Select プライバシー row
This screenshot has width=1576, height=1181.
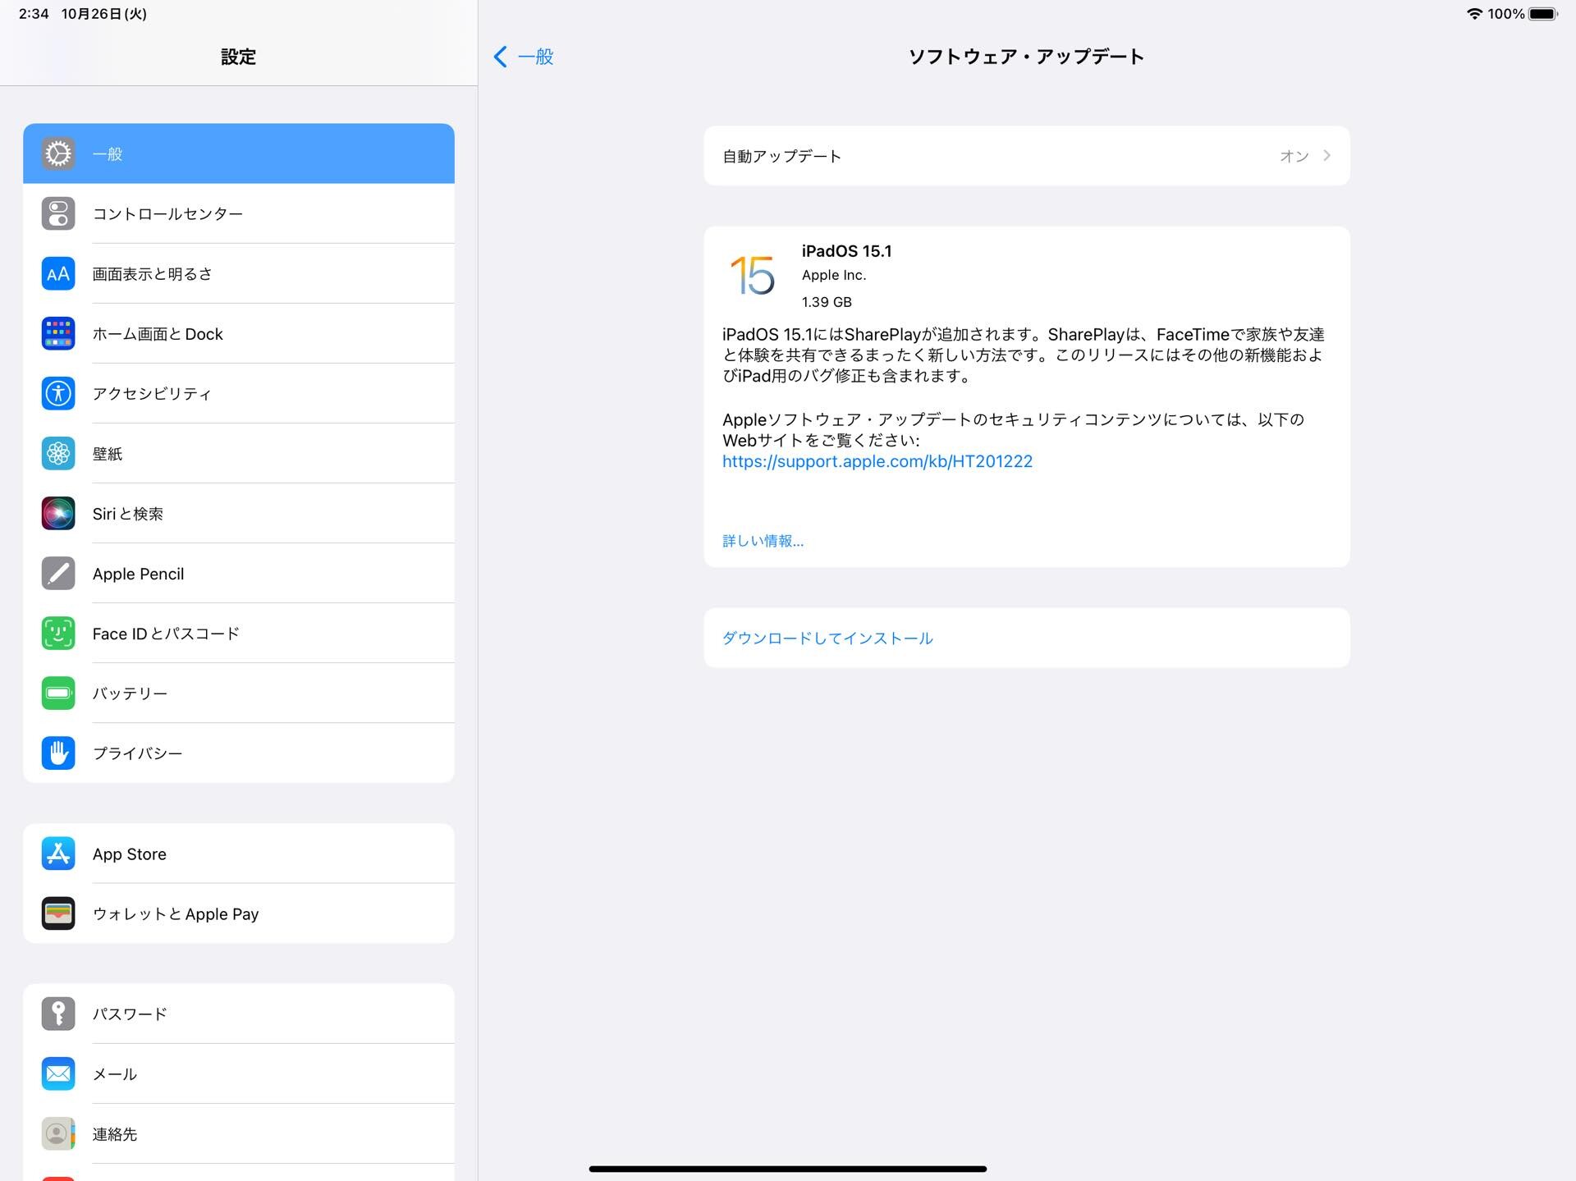click(x=239, y=753)
